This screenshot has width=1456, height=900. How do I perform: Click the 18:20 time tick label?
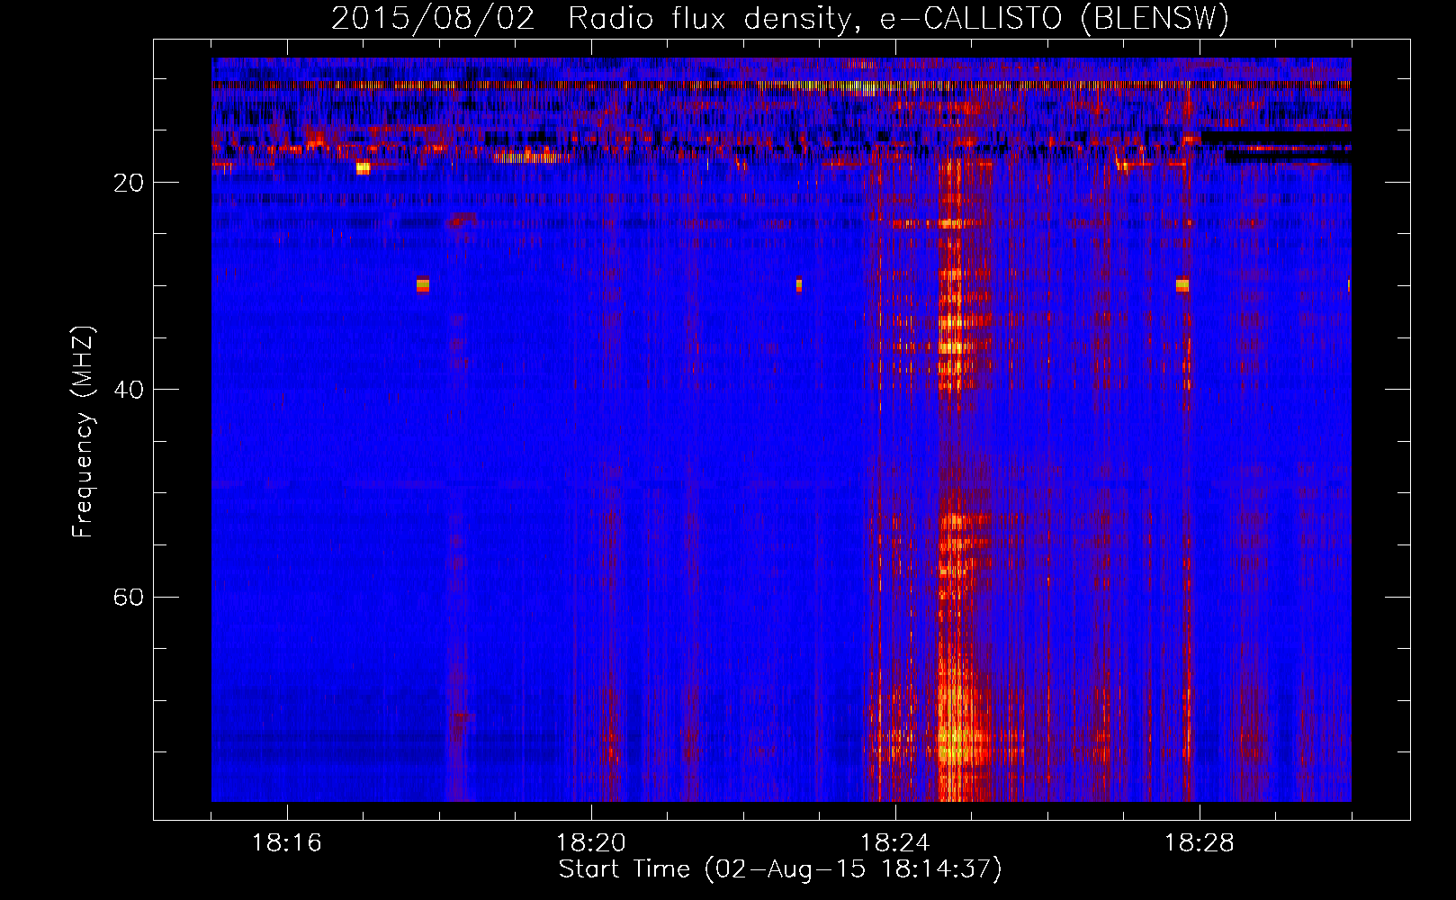[x=591, y=843]
